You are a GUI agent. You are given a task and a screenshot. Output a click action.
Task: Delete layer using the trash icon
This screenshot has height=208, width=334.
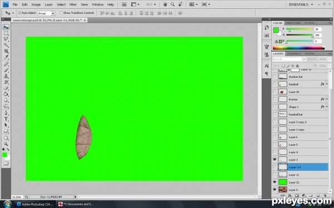pos(325,195)
